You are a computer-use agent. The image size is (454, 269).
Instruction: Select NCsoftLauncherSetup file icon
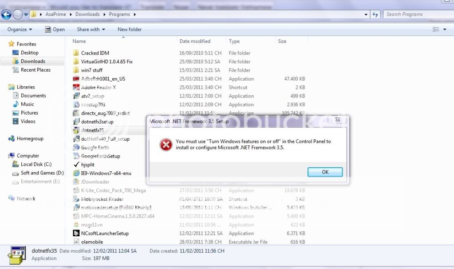point(76,233)
